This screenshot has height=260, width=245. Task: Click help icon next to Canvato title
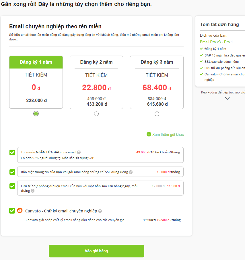pyautogui.click(x=100, y=211)
